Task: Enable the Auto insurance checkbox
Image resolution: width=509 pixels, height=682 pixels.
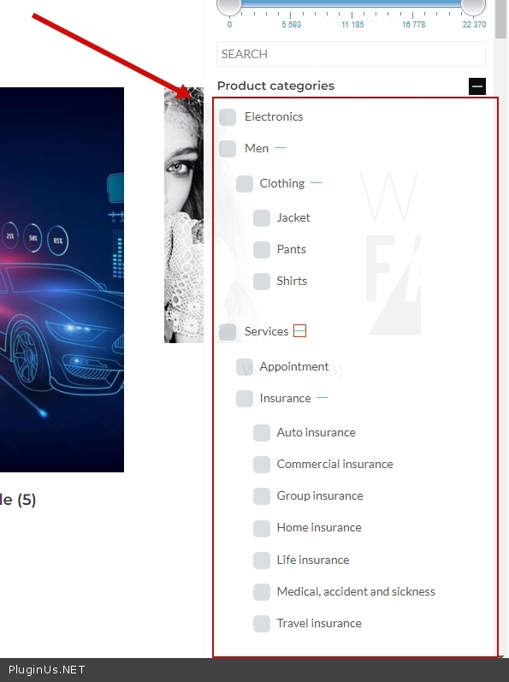Action: click(262, 433)
